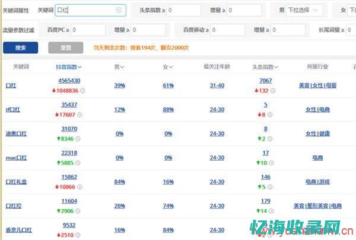Focus the 关键词 input containing 口红
The width and height of the screenshot is (356, 240).
tap(90, 10)
